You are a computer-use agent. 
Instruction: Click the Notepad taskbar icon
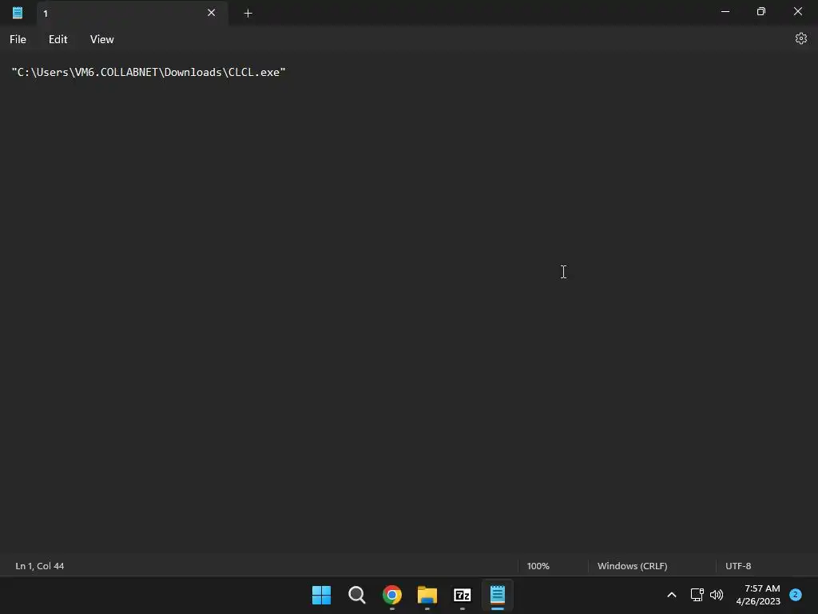click(x=498, y=595)
